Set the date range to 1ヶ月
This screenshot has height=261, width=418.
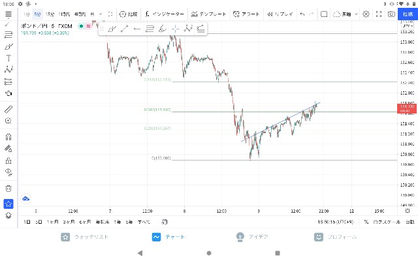click(52, 222)
